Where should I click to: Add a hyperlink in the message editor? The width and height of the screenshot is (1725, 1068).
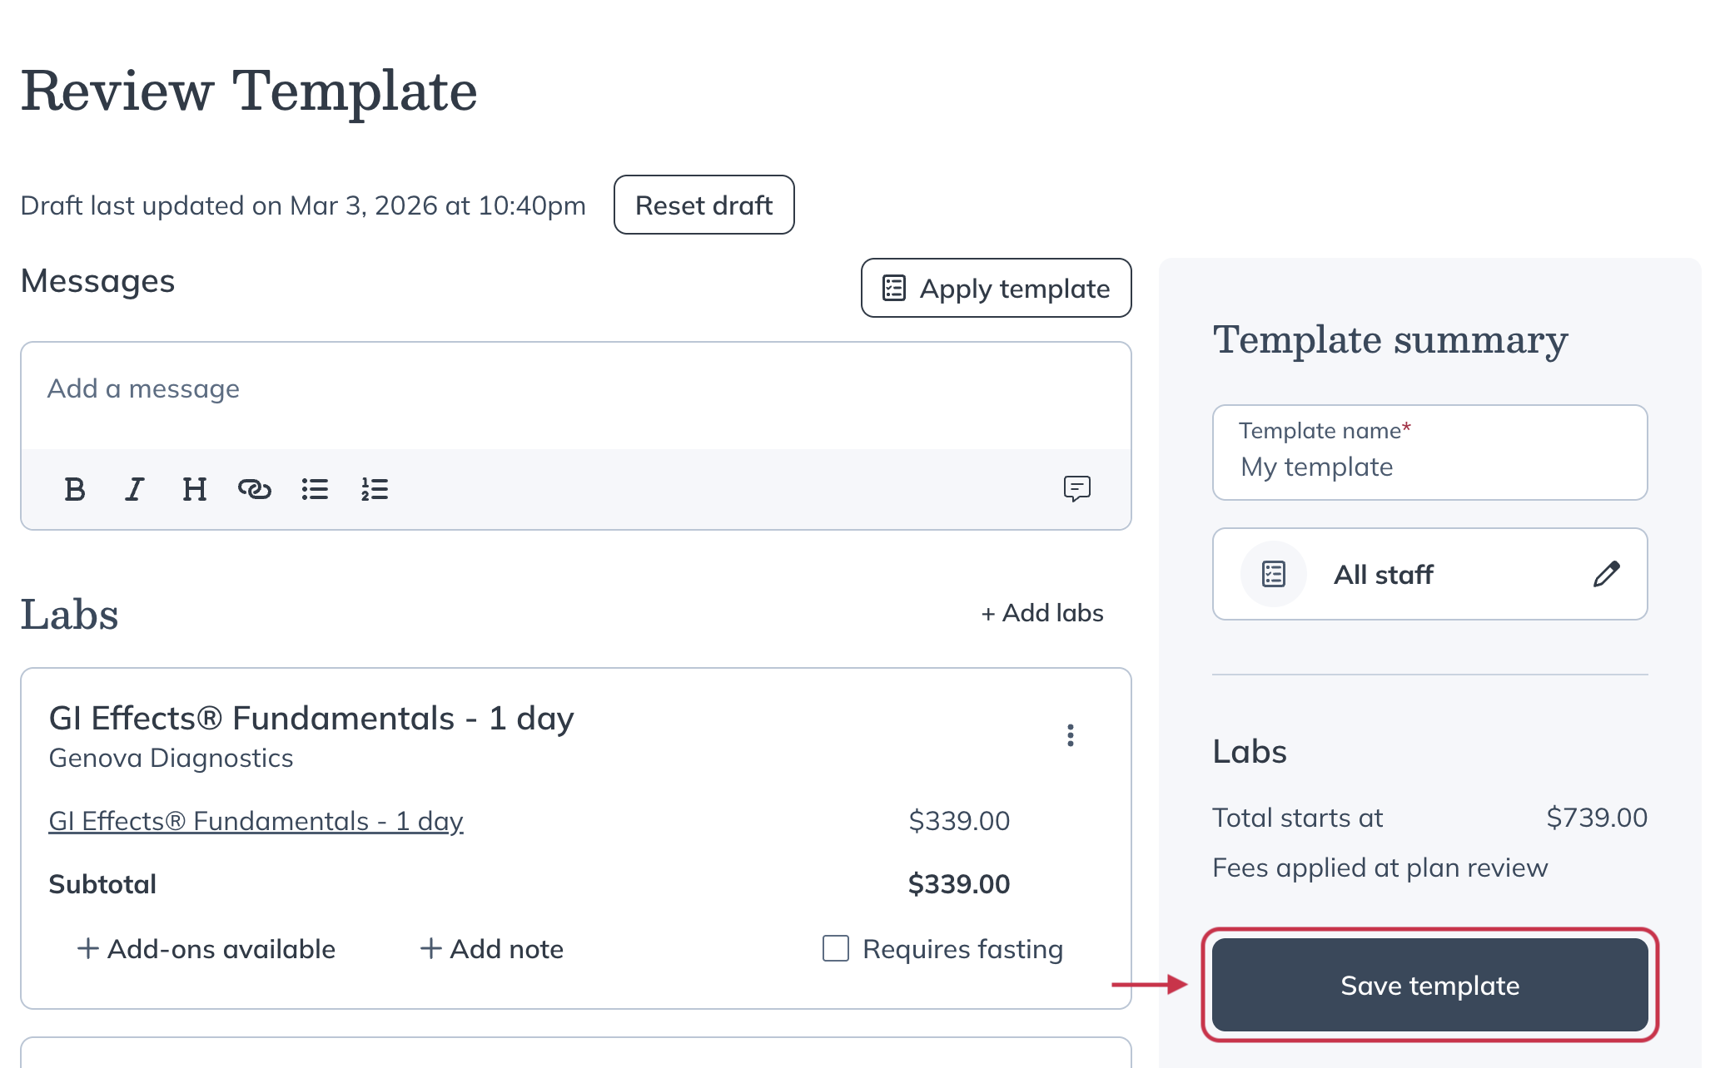pos(254,490)
